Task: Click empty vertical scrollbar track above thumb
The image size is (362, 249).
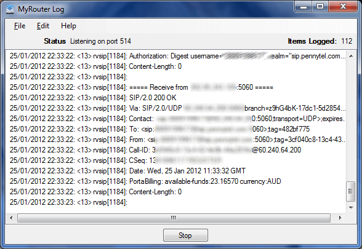Action: coord(351,121)
